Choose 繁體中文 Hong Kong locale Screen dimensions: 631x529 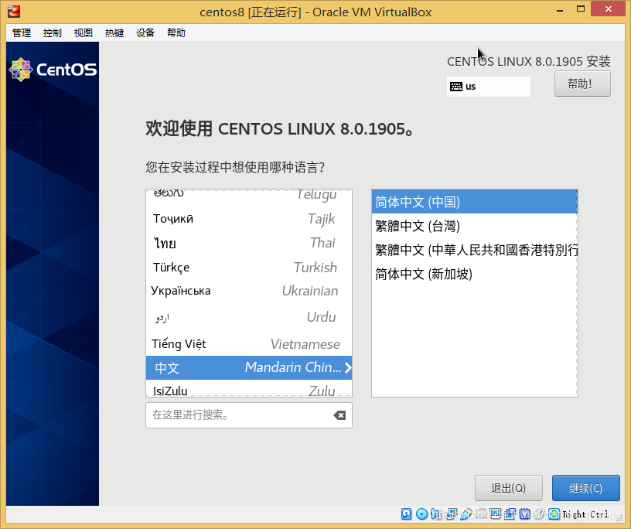tap(475, 250)
